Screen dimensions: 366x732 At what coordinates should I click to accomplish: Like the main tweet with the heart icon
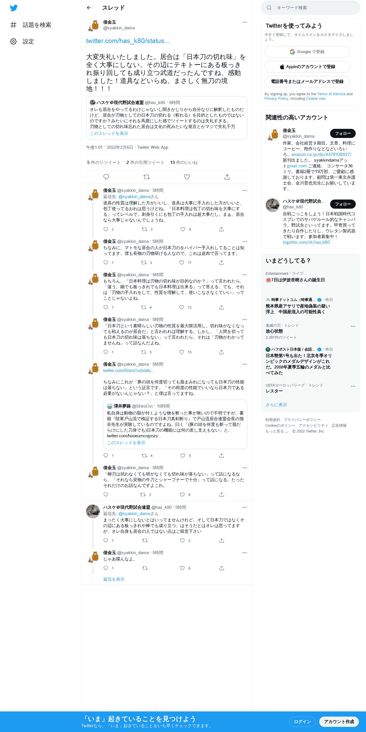tap(187, 177)
